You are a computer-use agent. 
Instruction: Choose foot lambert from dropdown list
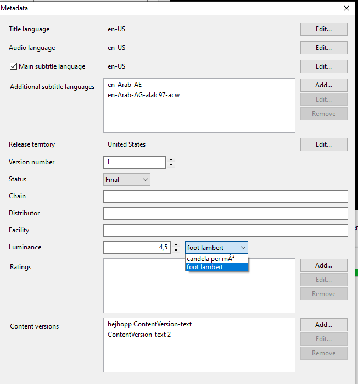tap(216, 267)
